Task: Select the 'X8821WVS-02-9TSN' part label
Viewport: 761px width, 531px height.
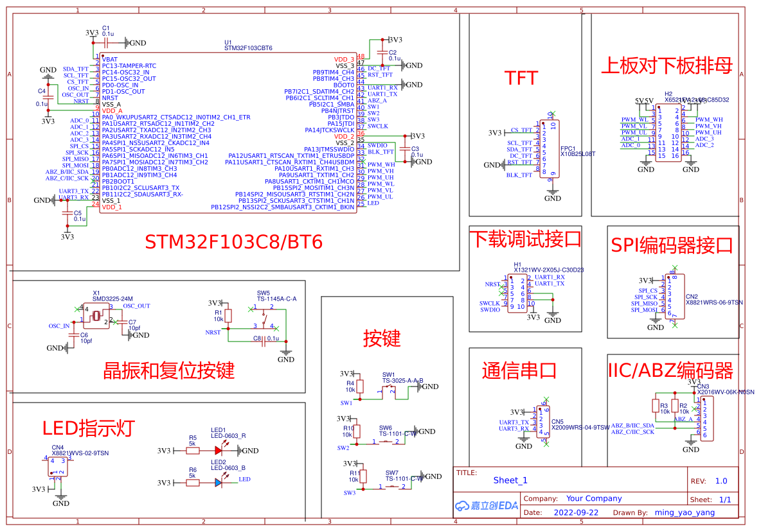Action: pyautogui.click(x=80, y=453)
